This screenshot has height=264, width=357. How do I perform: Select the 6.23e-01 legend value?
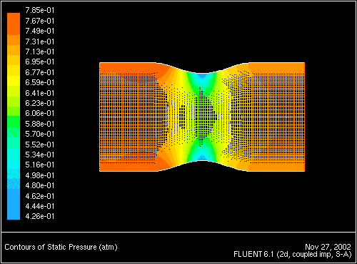[x=40, y=103]
